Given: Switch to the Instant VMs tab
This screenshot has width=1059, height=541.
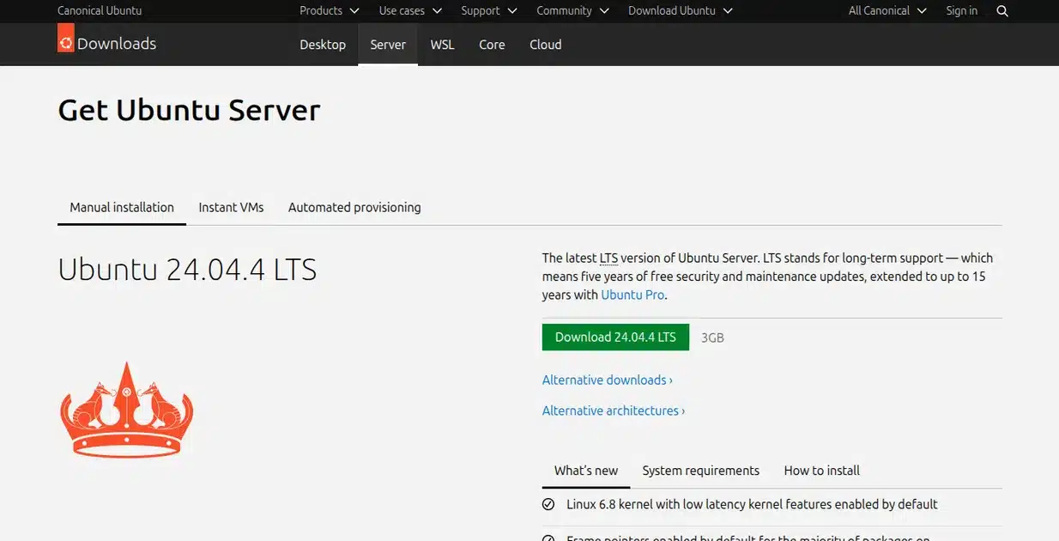Looking at the screenshot, I should 231,208.
